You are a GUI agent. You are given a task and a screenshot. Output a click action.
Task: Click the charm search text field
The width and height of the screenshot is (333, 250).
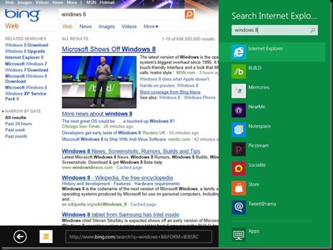click(270, 30)
